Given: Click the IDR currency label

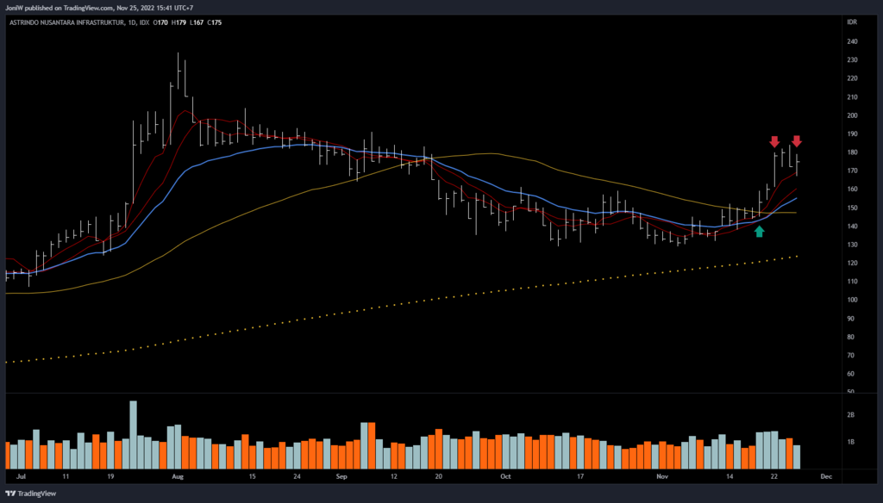Looking at the screenshot, I should coord(851,22).
